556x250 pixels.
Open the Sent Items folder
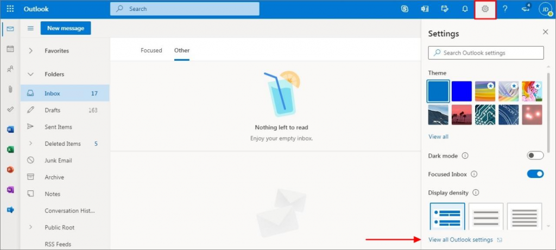click(x=65, y=127)
